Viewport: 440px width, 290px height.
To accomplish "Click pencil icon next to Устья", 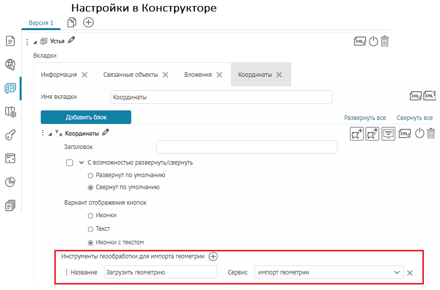I will pyautogui.click(x=71, y=41).
